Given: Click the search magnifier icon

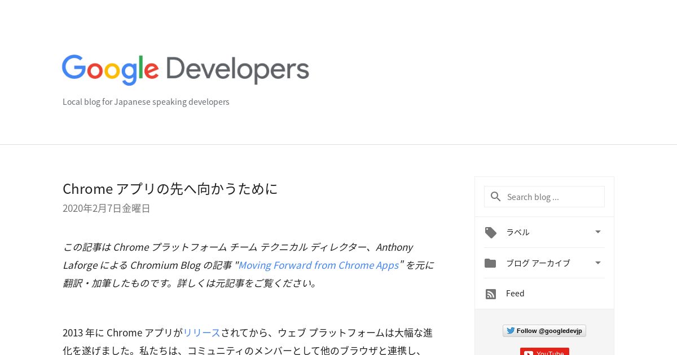Looking at the screenshot, I should pos(496,197).
